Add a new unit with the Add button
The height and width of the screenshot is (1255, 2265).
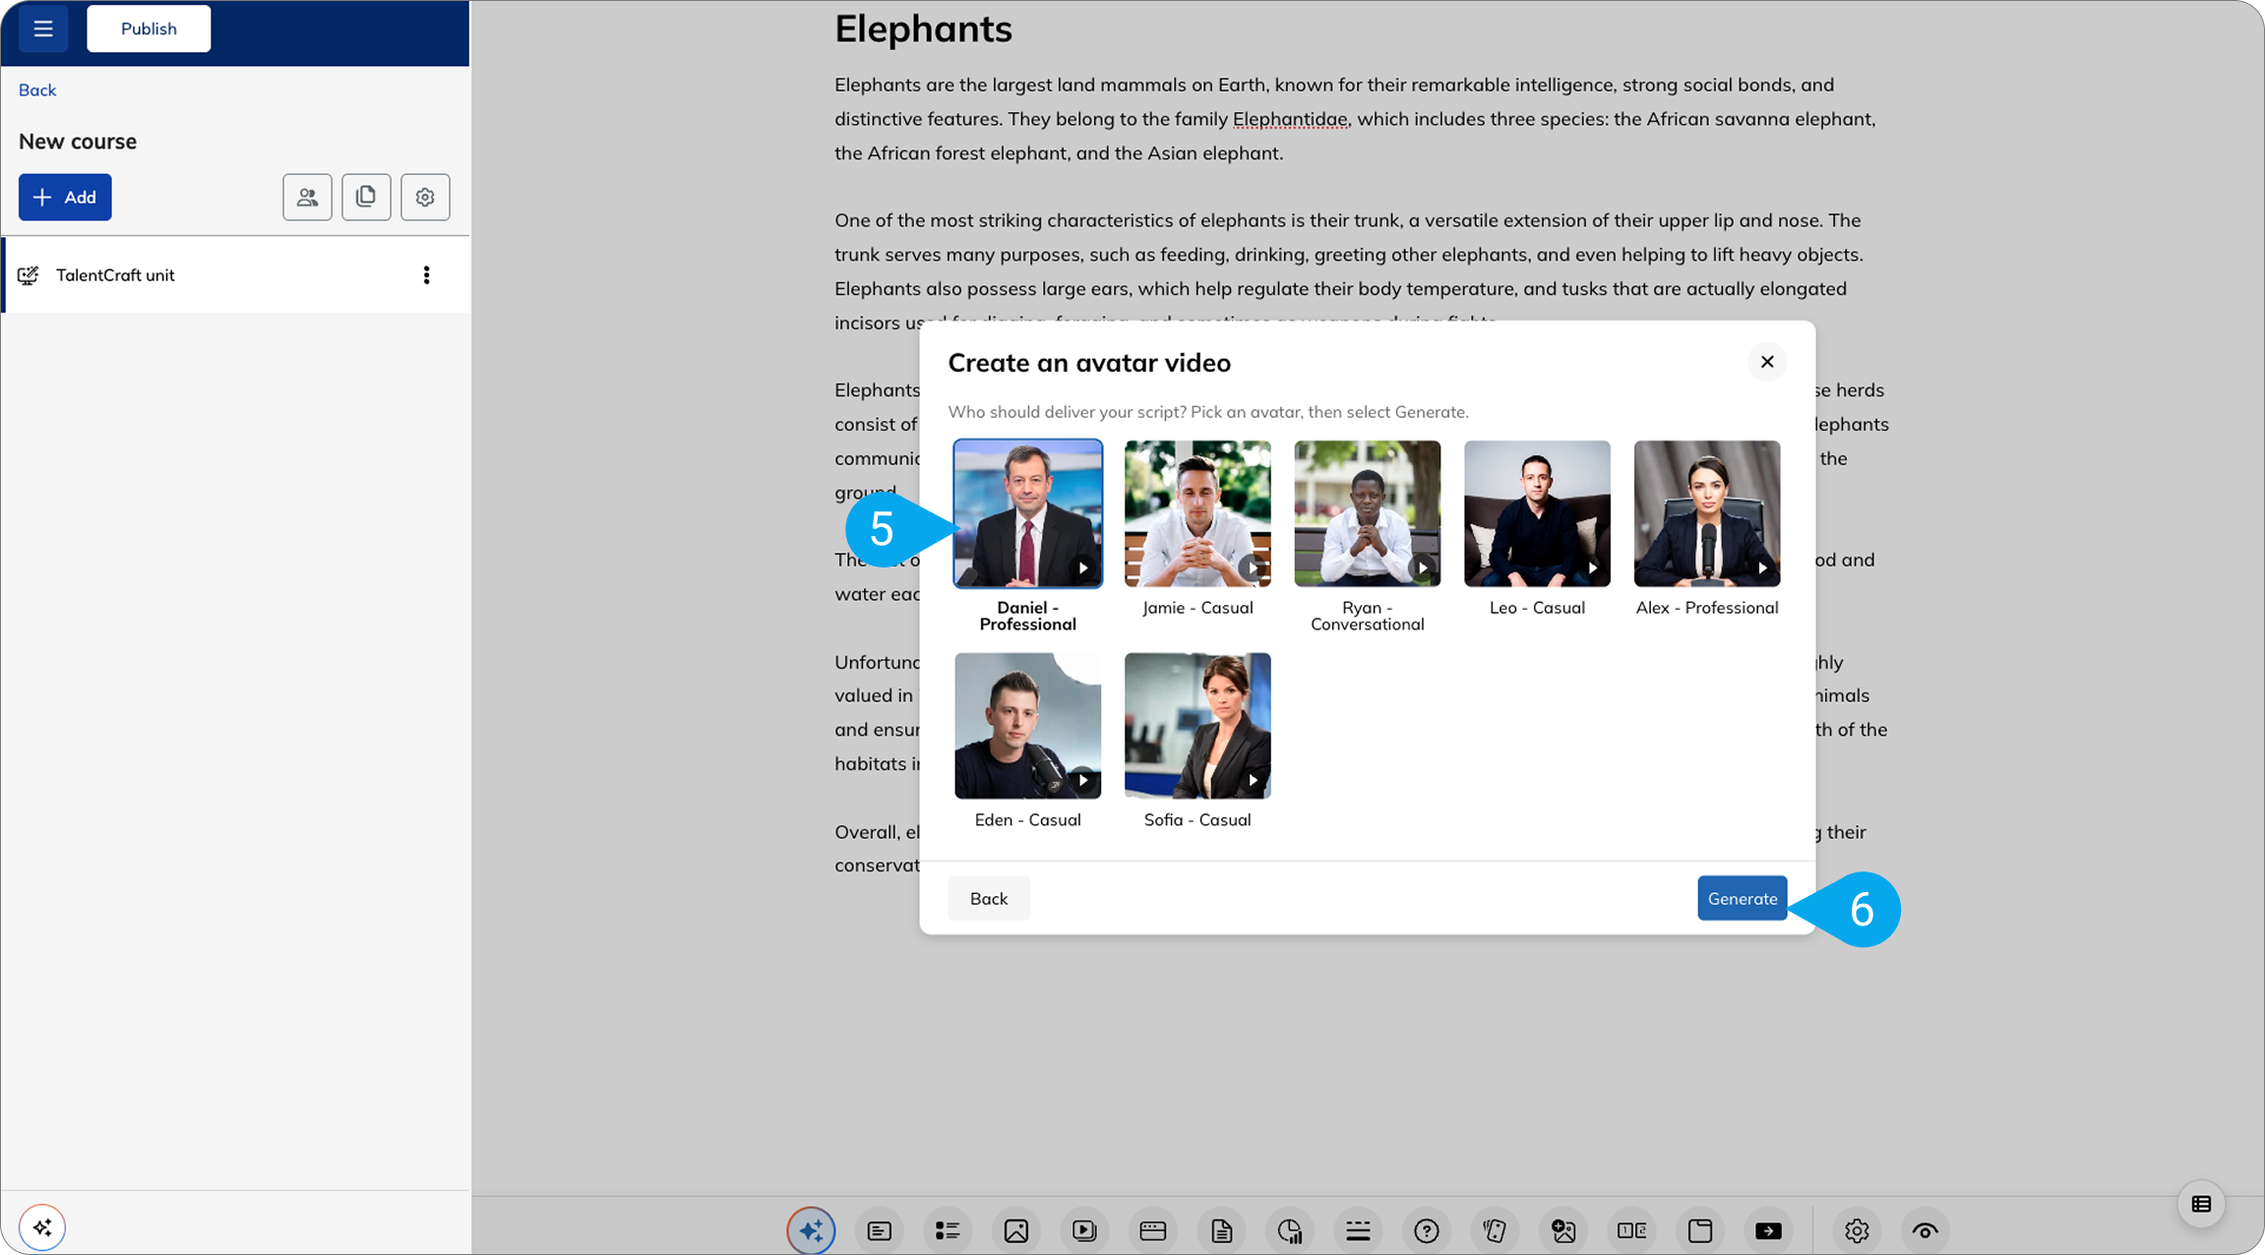click(x=65, y=197)
